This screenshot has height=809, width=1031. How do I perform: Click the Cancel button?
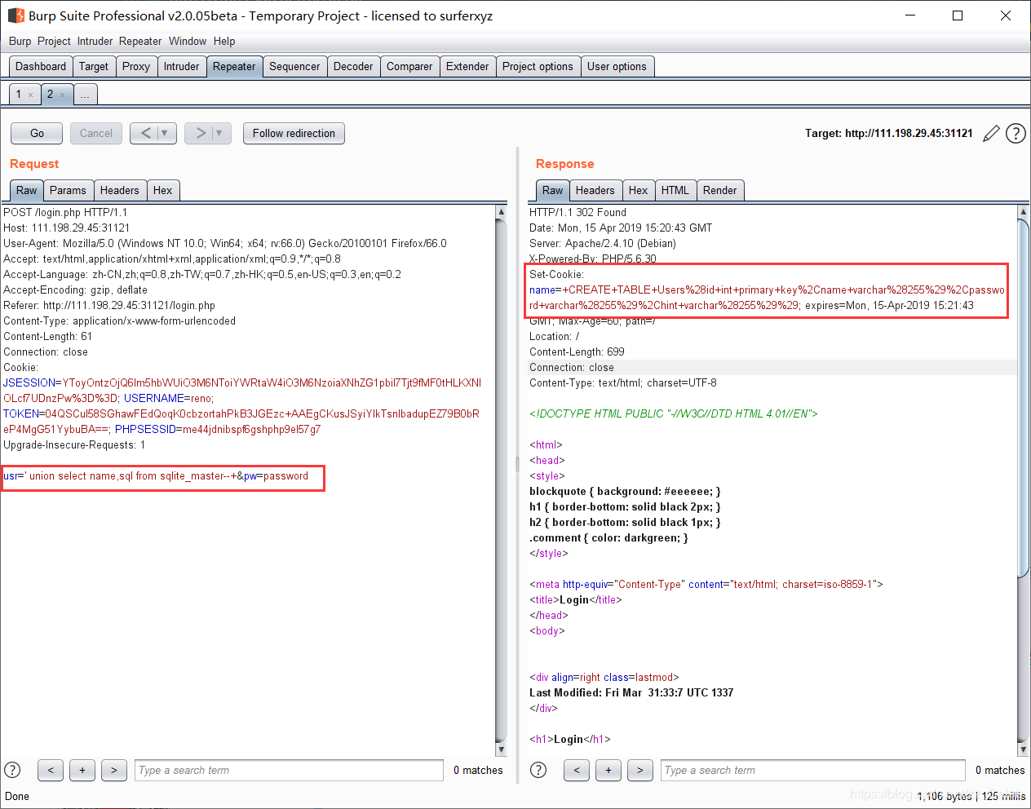click(96, 133)
